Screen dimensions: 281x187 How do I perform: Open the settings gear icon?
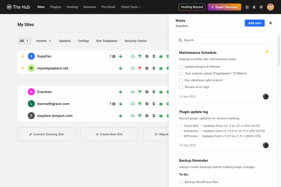(261, 7)
